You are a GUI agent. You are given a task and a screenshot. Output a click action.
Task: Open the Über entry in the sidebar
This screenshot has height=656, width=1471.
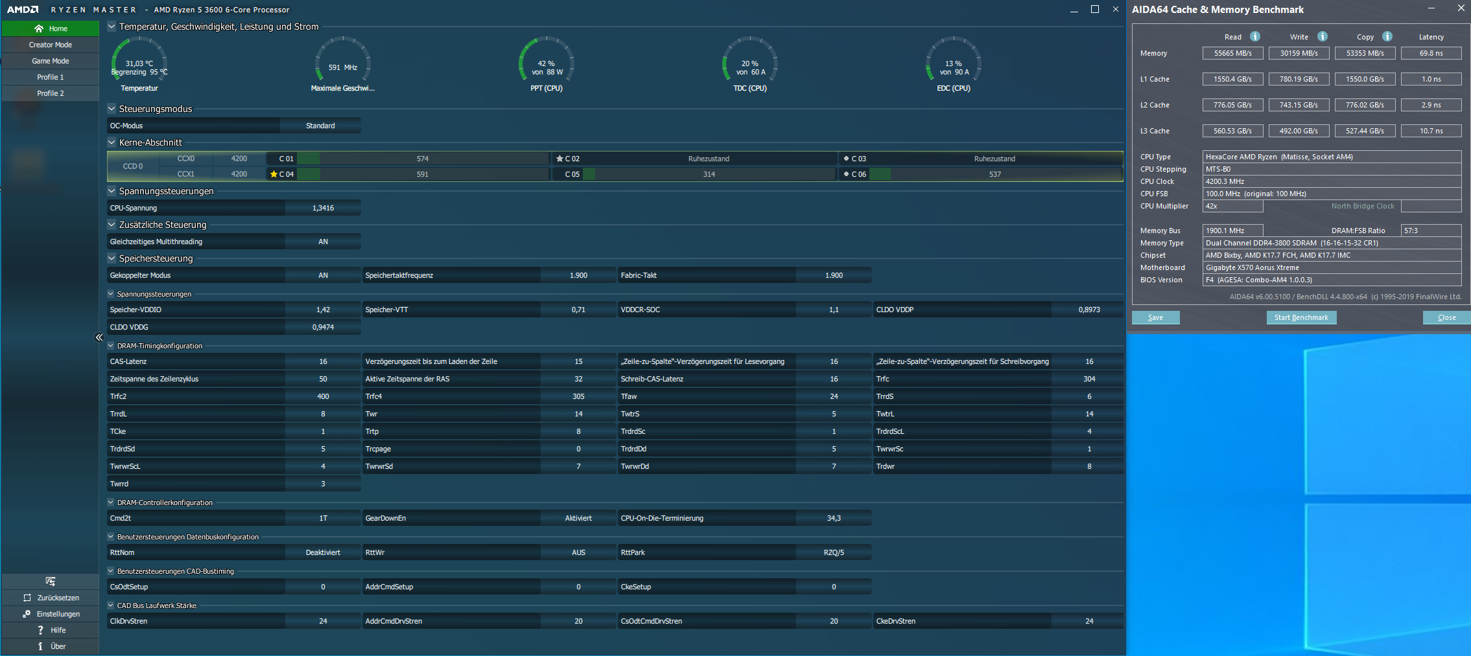[51, 646]
